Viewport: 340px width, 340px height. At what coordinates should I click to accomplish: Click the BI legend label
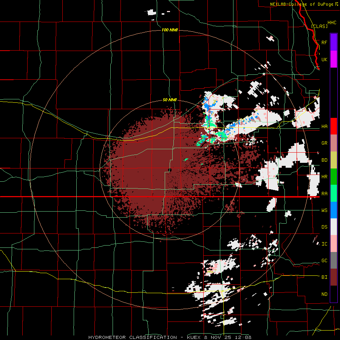[x=324, y=277]
